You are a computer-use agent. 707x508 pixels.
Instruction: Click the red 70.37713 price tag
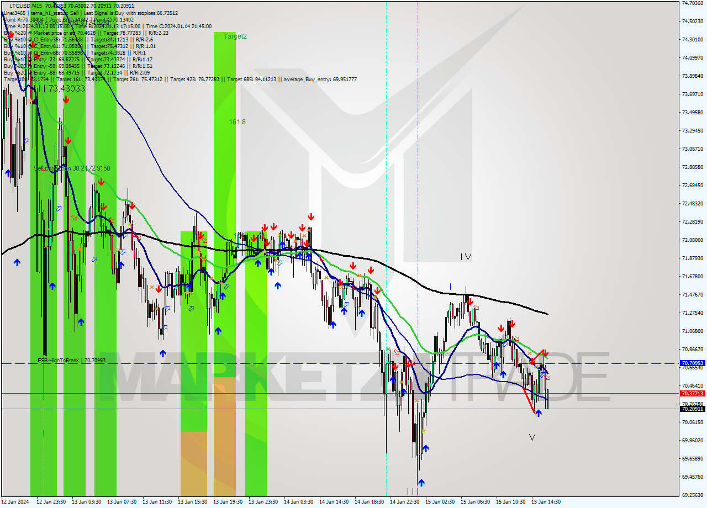point(692,394)
